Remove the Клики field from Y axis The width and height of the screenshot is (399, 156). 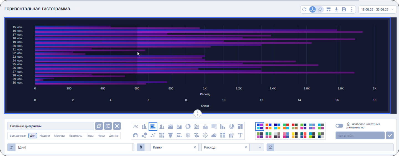[195, 147]
